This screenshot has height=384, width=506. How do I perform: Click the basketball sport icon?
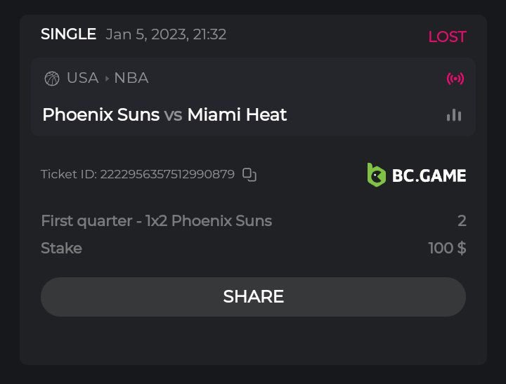tap(51, 78)
